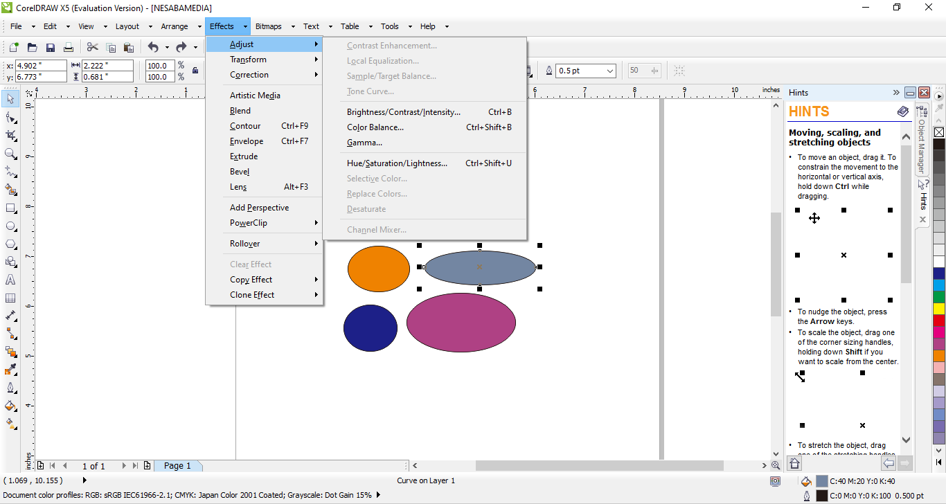Click the no-fill X color swatch

[x=939, y=132]
